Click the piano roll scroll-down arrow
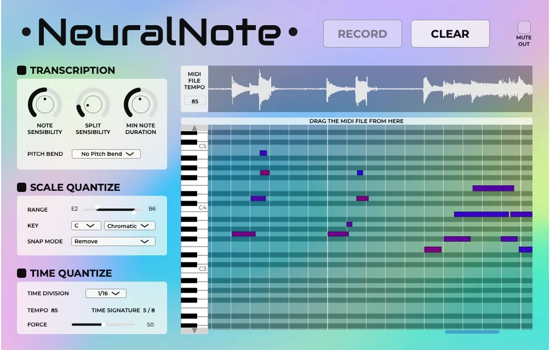Image resolution: width=550 pixels, height=350 pixels. [x=194, y=330]
